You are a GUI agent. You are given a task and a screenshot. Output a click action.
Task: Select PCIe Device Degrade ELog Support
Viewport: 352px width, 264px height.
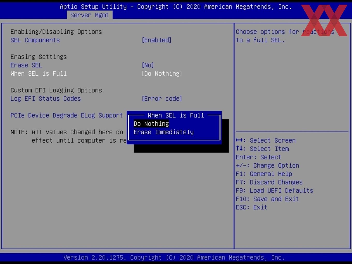tap(67, 115)
